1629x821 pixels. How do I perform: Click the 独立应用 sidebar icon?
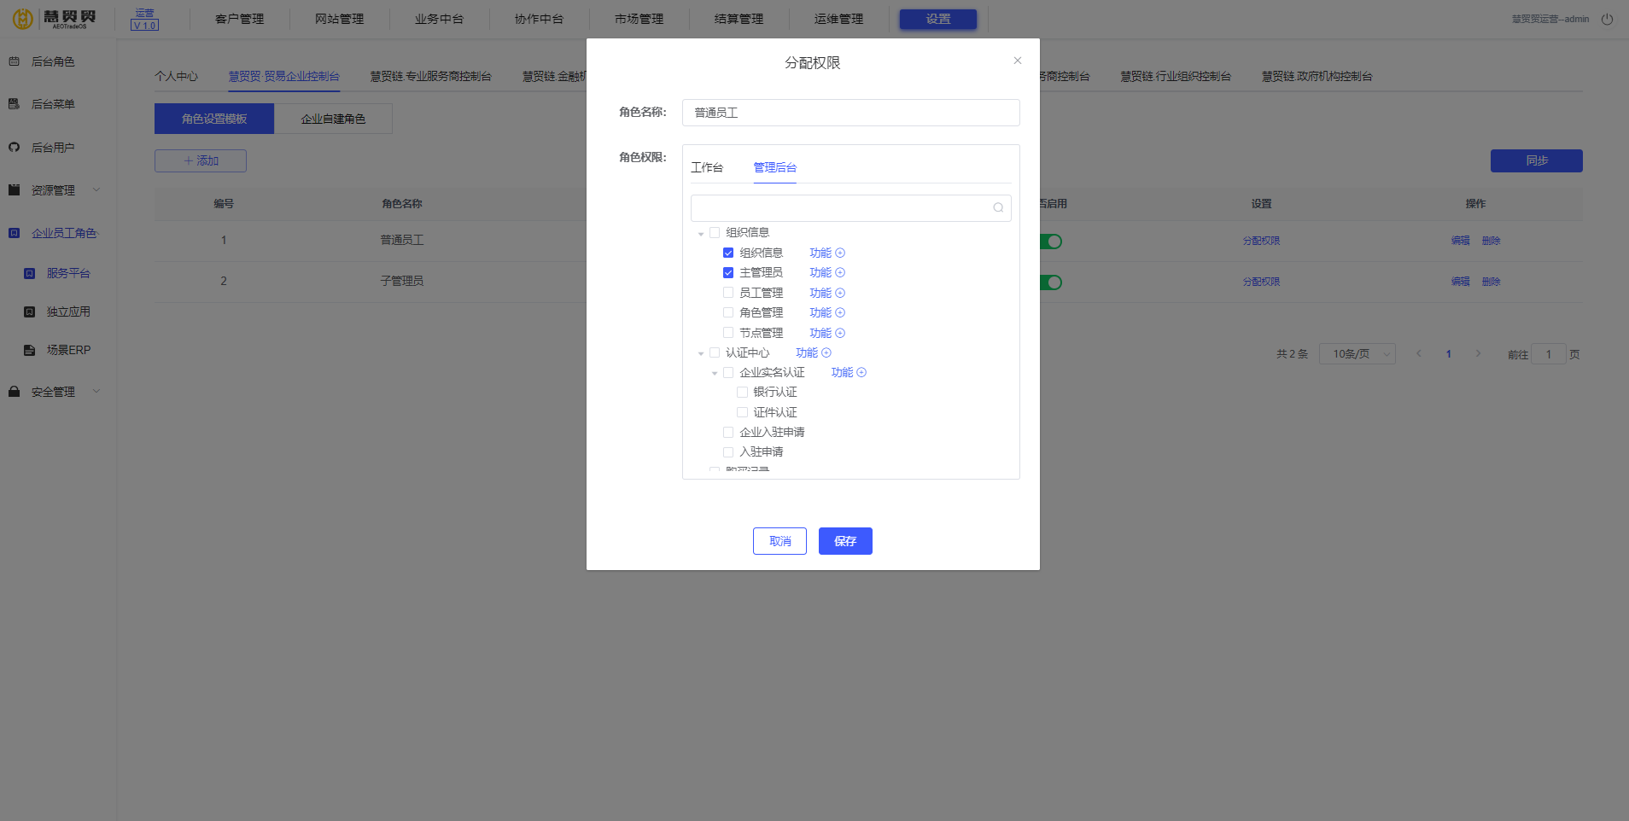29,312
